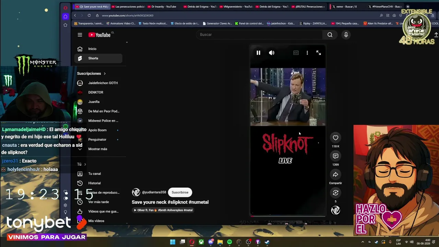Remix this Short
Viewport: 439px width, 247px height.
[x=335, y=193]
